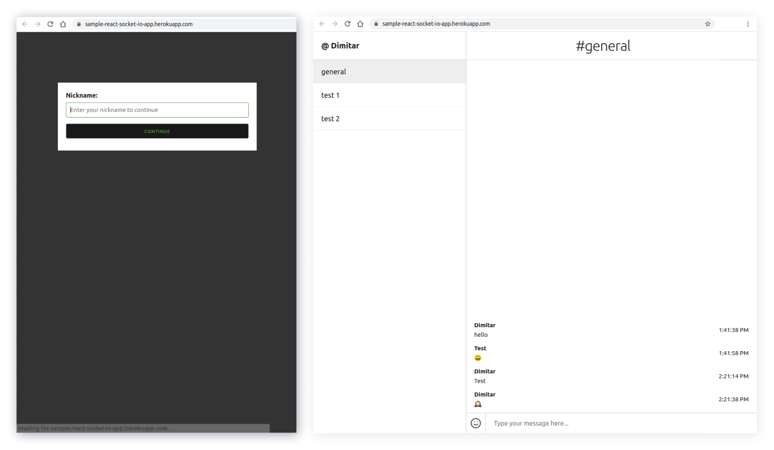The width and height of the screenshot is (774, 450).
Task: Switch to the test 2 channel
Action: pos(389,118)
